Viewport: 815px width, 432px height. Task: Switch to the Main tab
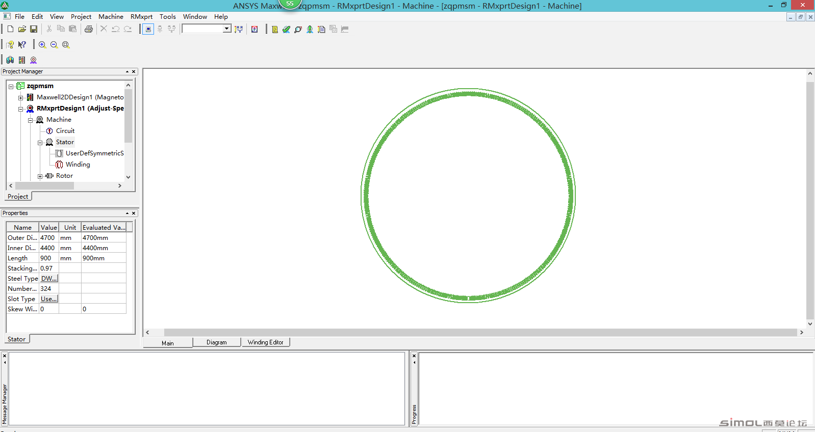[168, 343]
